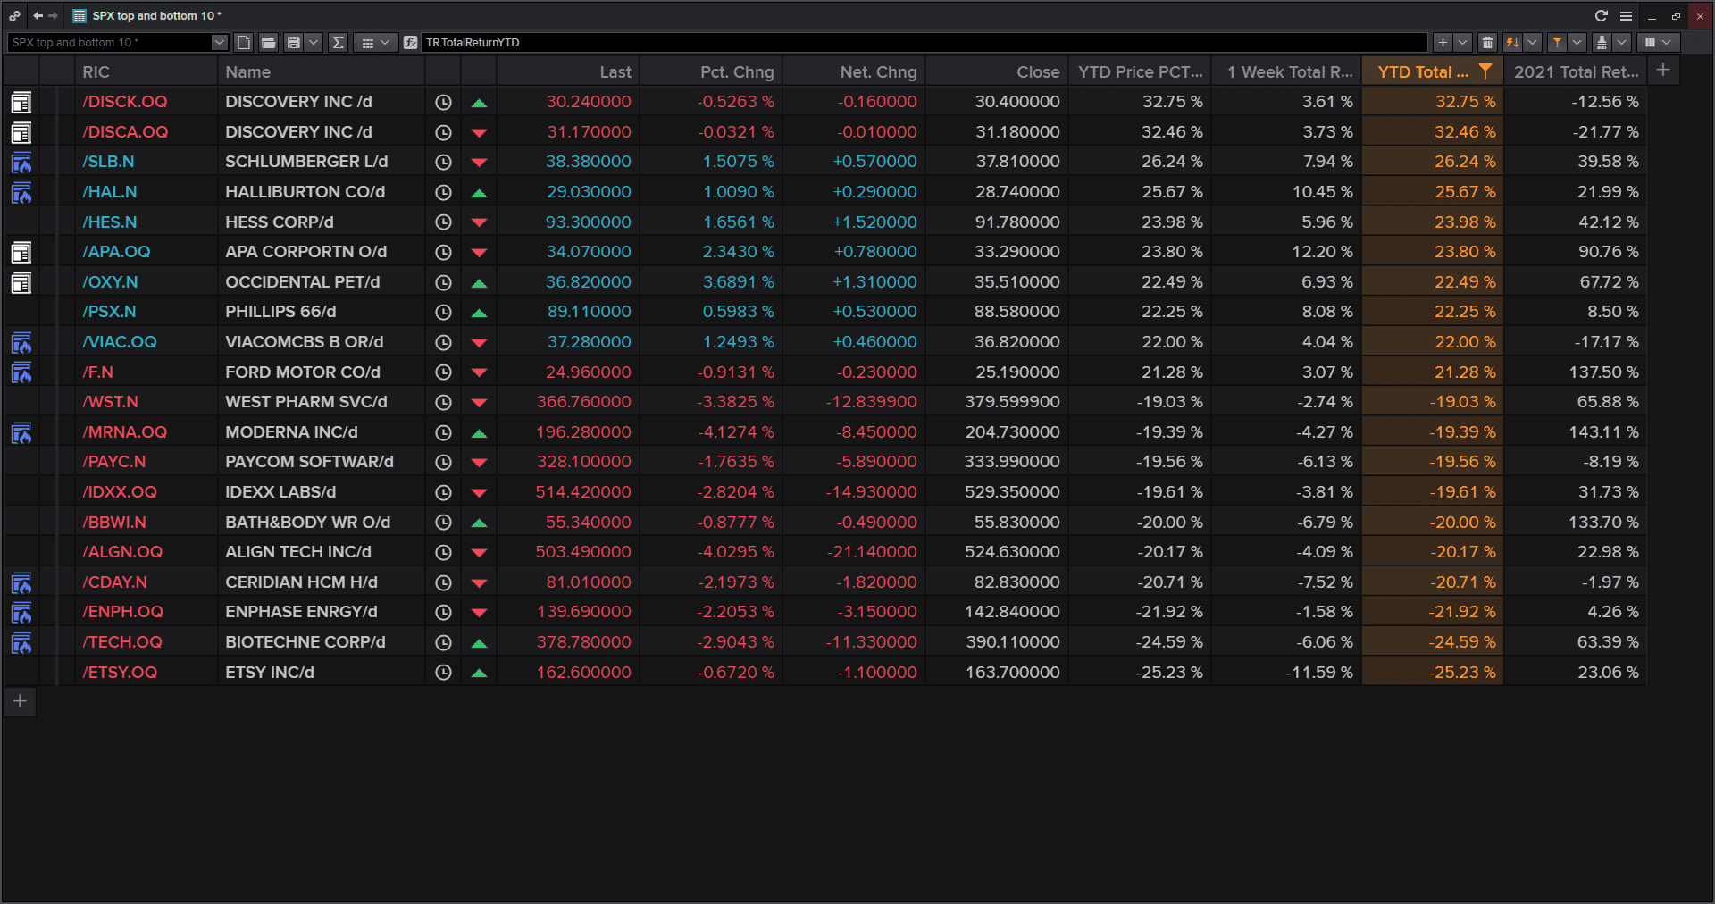Screen dimensions: 1715x904
Task: Click the hot news icon beside /MRNA.OQ
Action: click(x=21, y=432)
